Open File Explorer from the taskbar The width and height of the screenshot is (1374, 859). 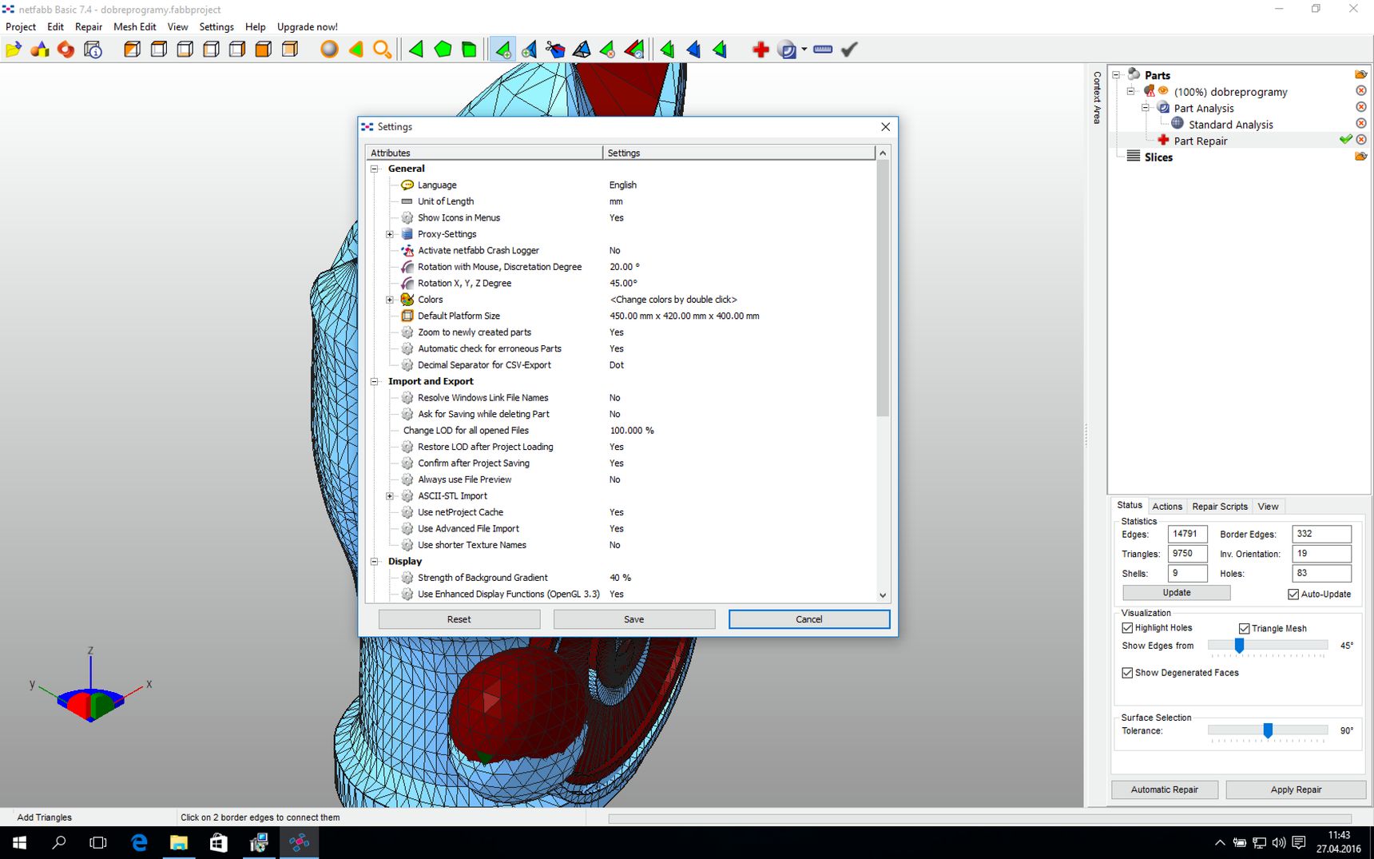coord(179,842)
